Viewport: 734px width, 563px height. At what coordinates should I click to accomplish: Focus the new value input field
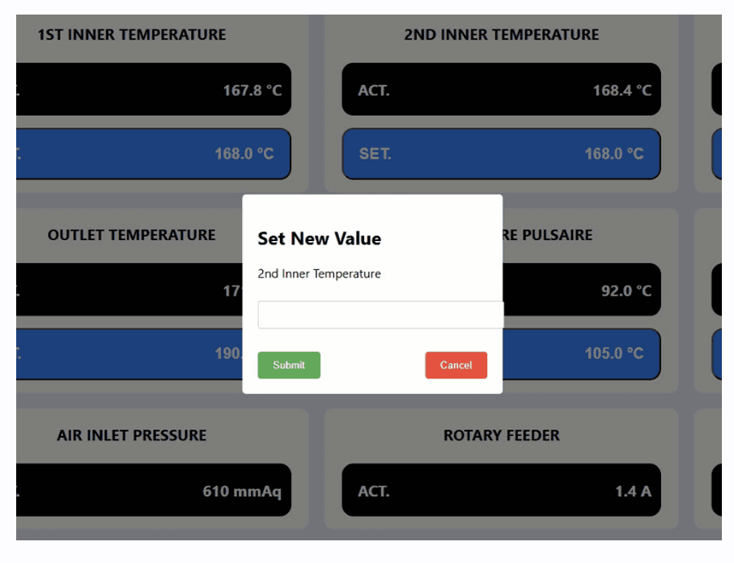380,315
